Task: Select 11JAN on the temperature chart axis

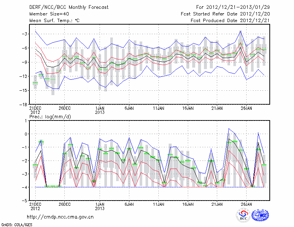Action: click(158, 108)
